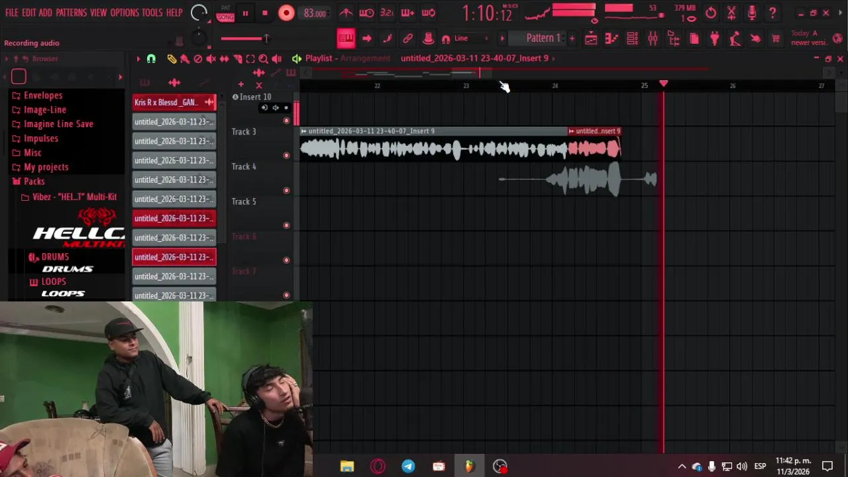Open the Mixer view
The image size is (848, 477).
pos(653,38)
